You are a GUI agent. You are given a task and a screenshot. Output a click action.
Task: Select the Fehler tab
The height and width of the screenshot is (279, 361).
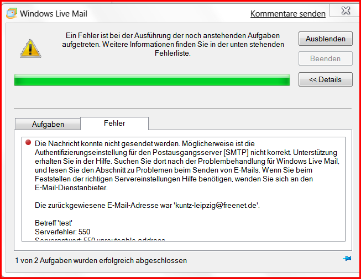pos(114,124)
